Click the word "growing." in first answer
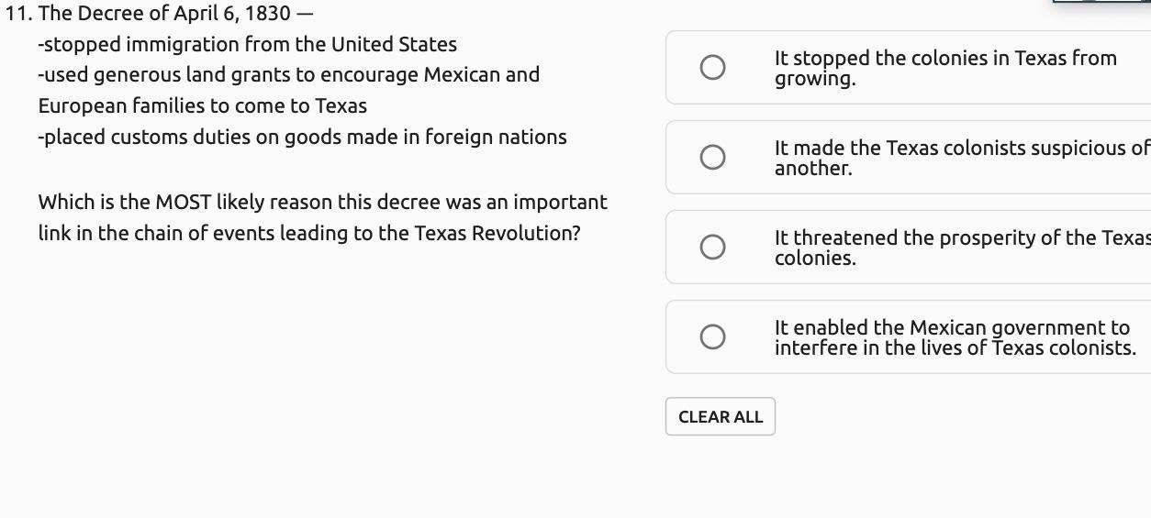 pyautogui.click(x=814, y=79)
